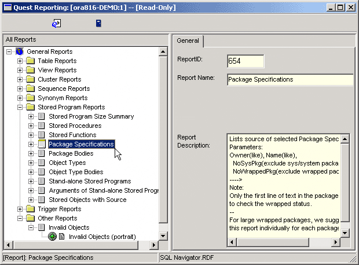This screenshot has height=265, width=359.
Task: Expand the Cluster Reports folder
Action: point(20,79)
